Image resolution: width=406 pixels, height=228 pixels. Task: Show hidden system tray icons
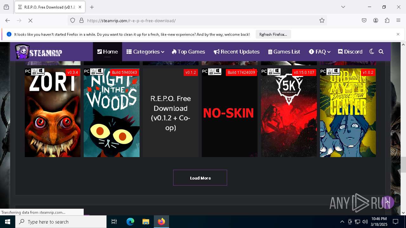pos(342,222)
